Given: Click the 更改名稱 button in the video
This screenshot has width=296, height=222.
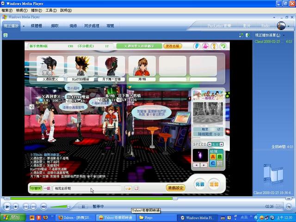Looking at the screenshot, I should (x=173, y=46).
